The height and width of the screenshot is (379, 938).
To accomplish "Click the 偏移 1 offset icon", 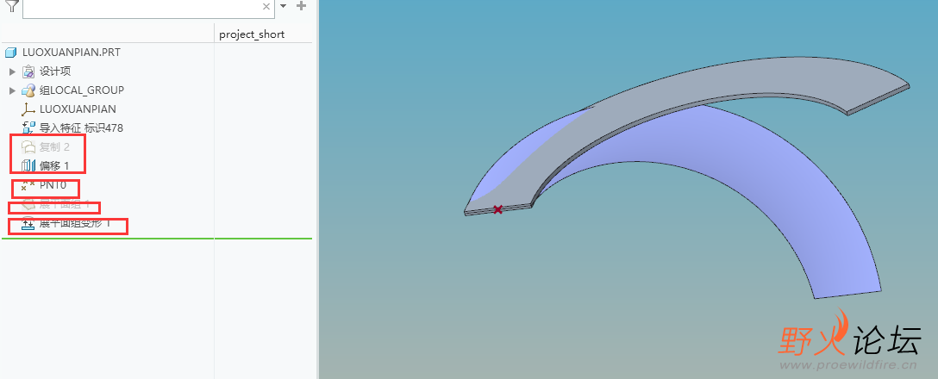I will pos(28,165).
